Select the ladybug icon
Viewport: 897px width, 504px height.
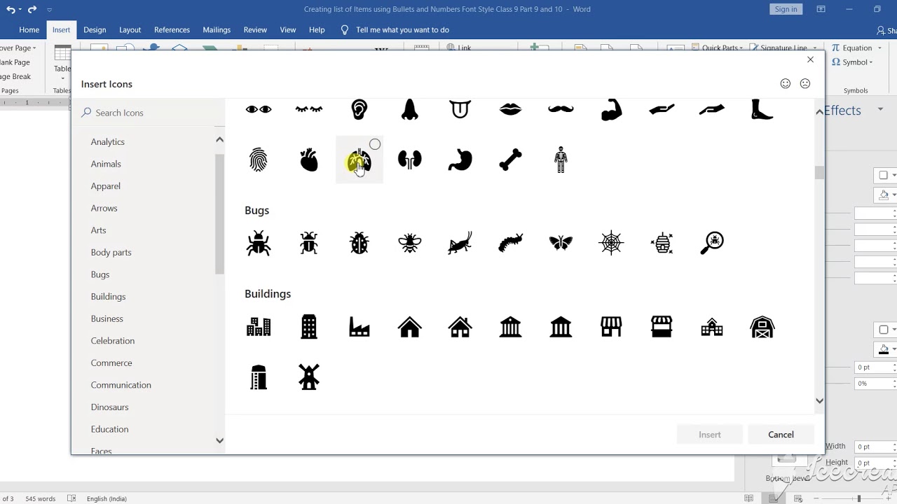point(360,243)
